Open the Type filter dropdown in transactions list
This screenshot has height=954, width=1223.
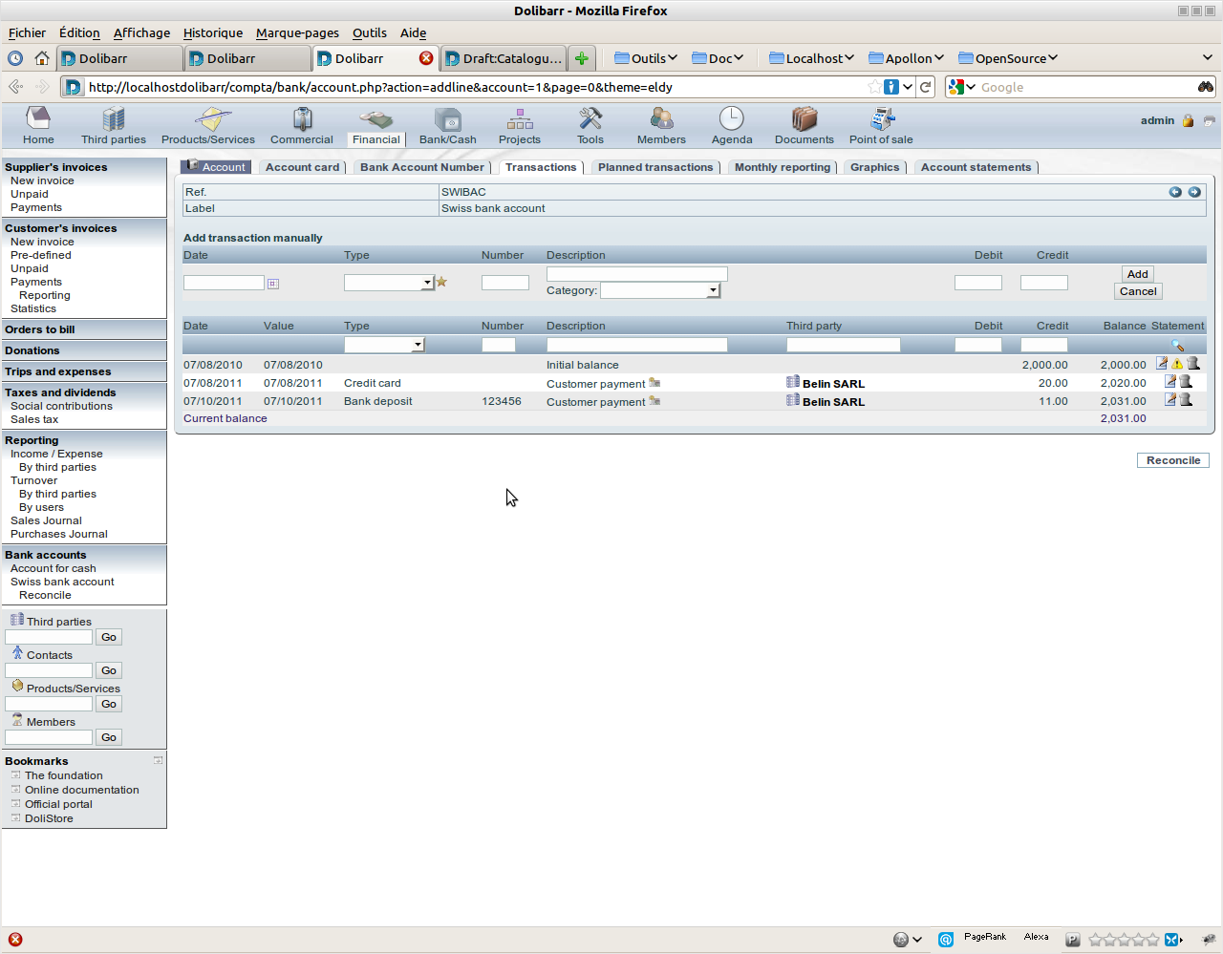[x=384, y=345]
